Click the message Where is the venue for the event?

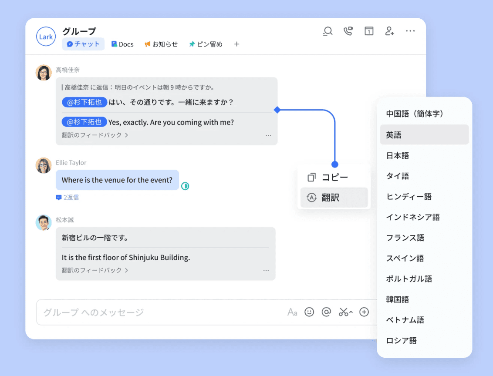[x=117, y=180]
